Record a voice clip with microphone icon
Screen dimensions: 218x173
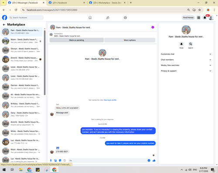pyautogui.click(x=51, y=160)
